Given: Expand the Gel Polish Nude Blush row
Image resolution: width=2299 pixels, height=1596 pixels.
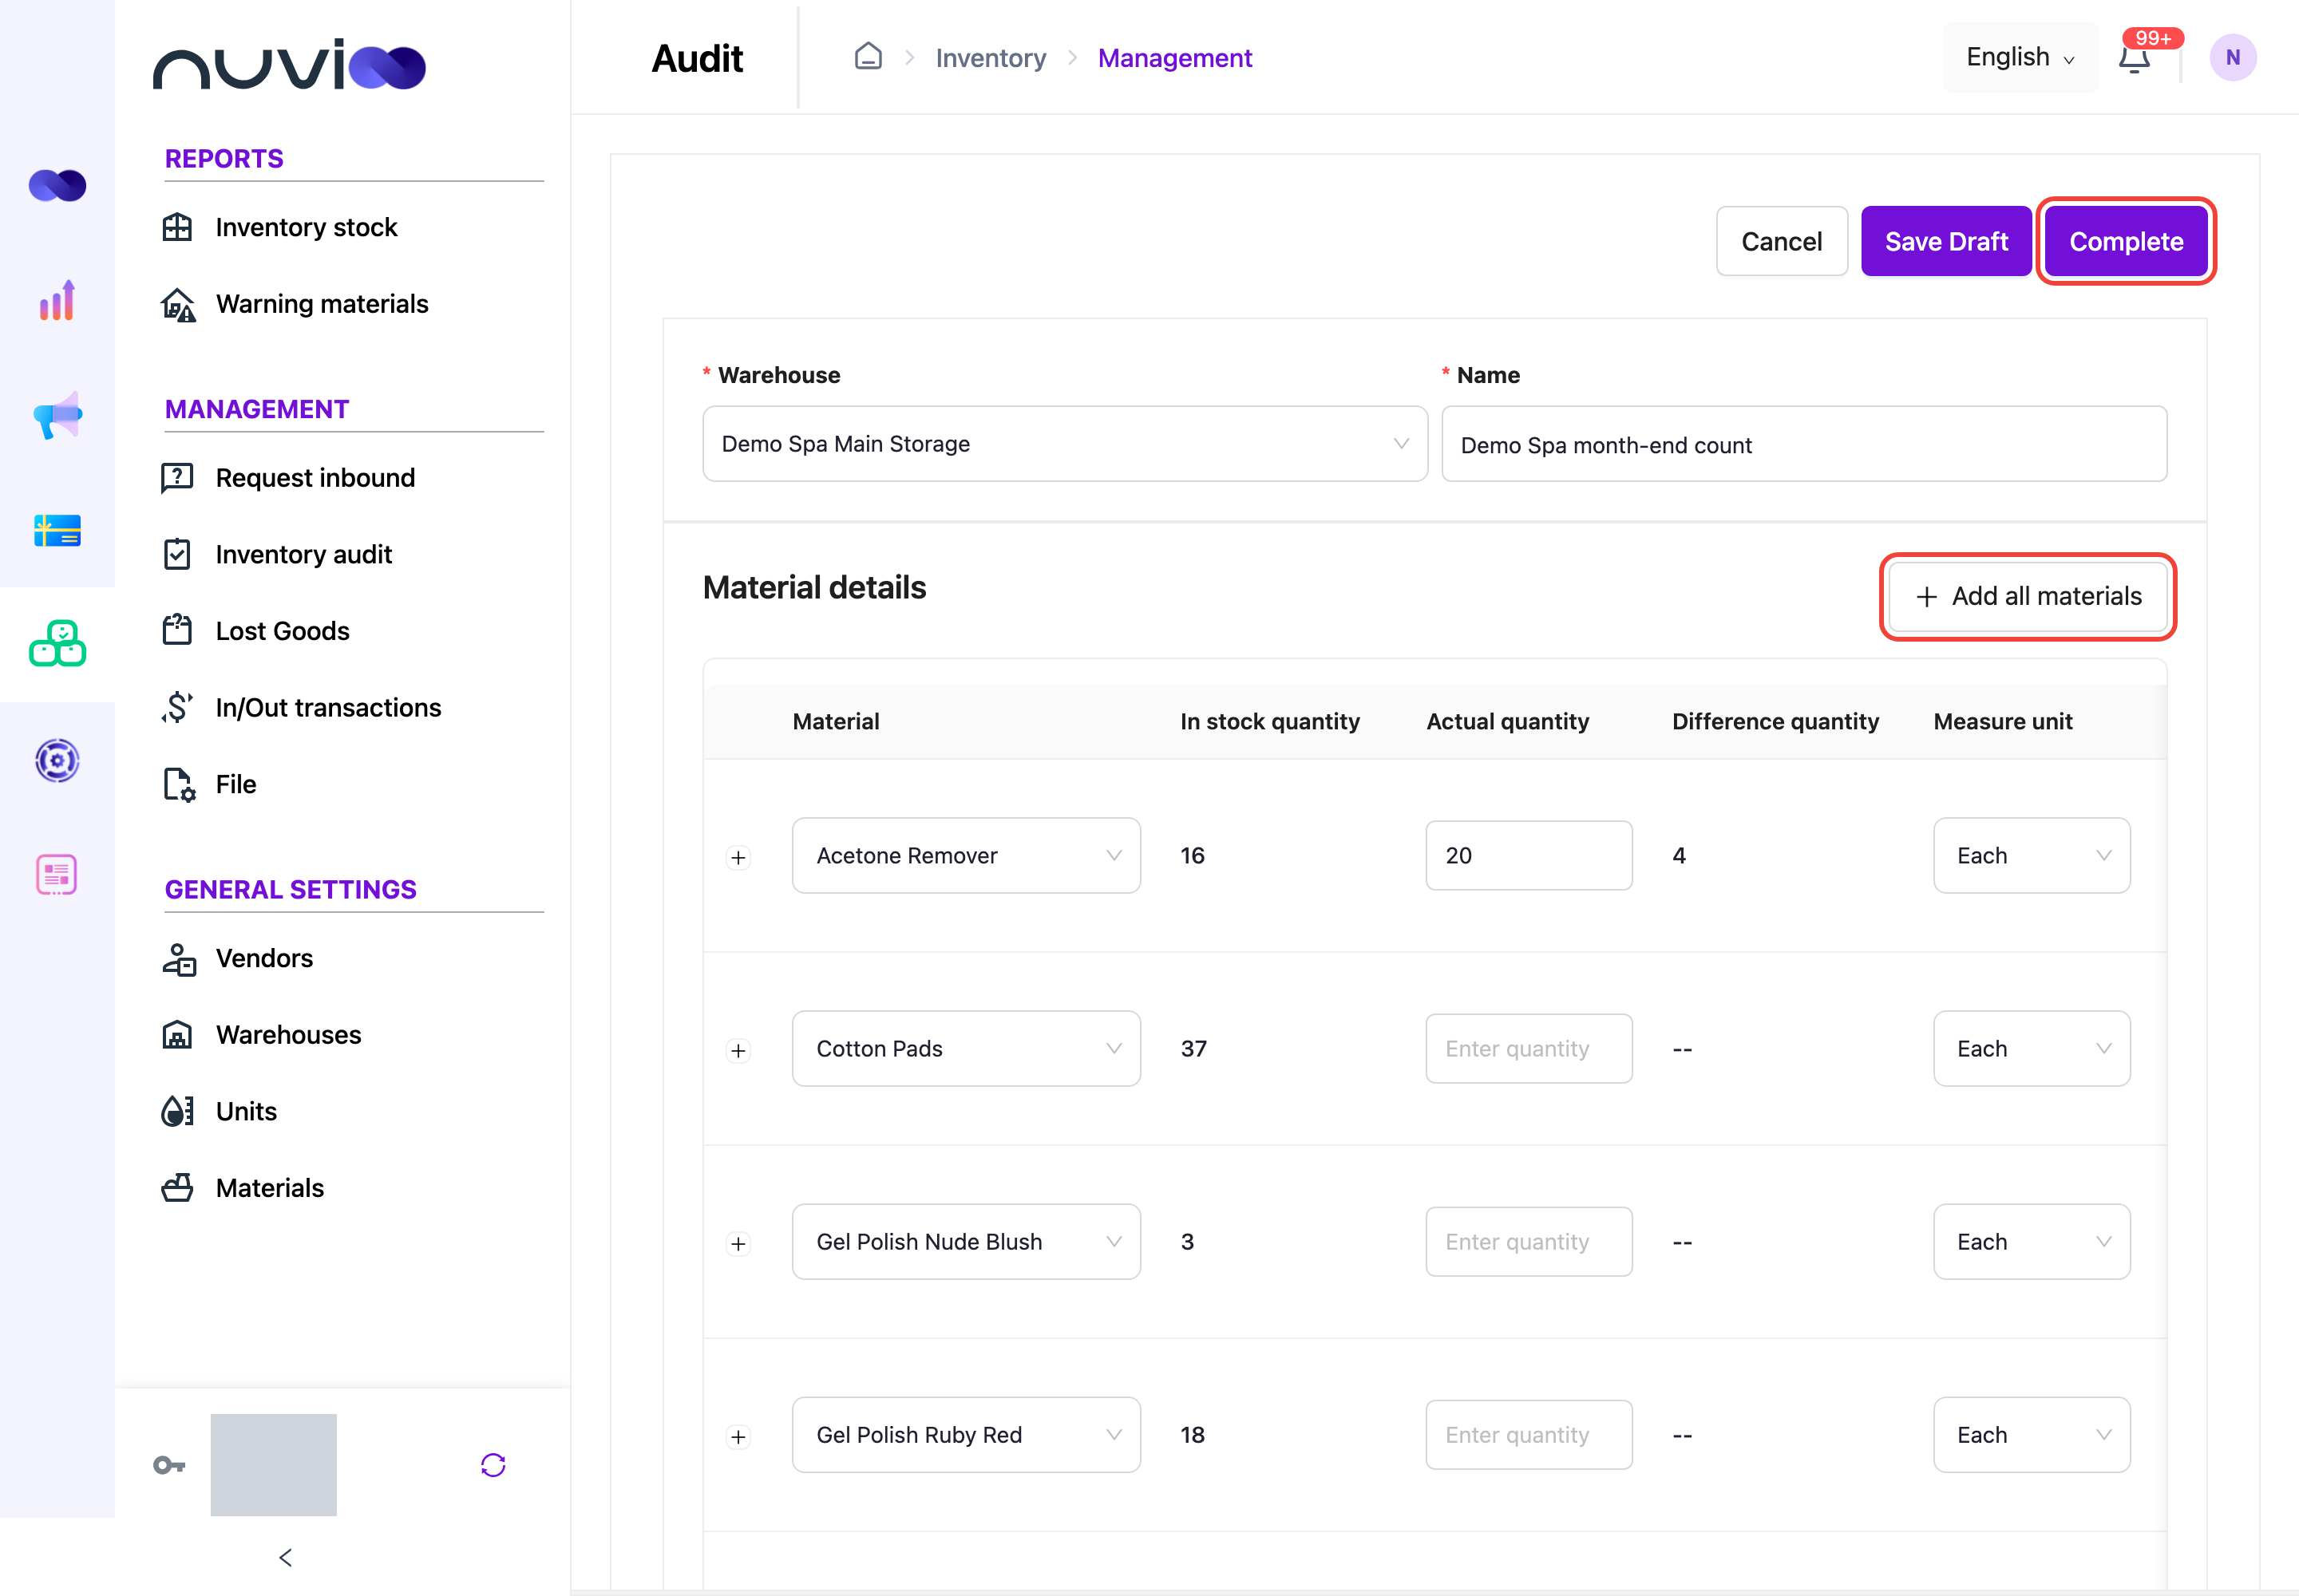Looking at the screenshot, I should tap(738, 1243).
